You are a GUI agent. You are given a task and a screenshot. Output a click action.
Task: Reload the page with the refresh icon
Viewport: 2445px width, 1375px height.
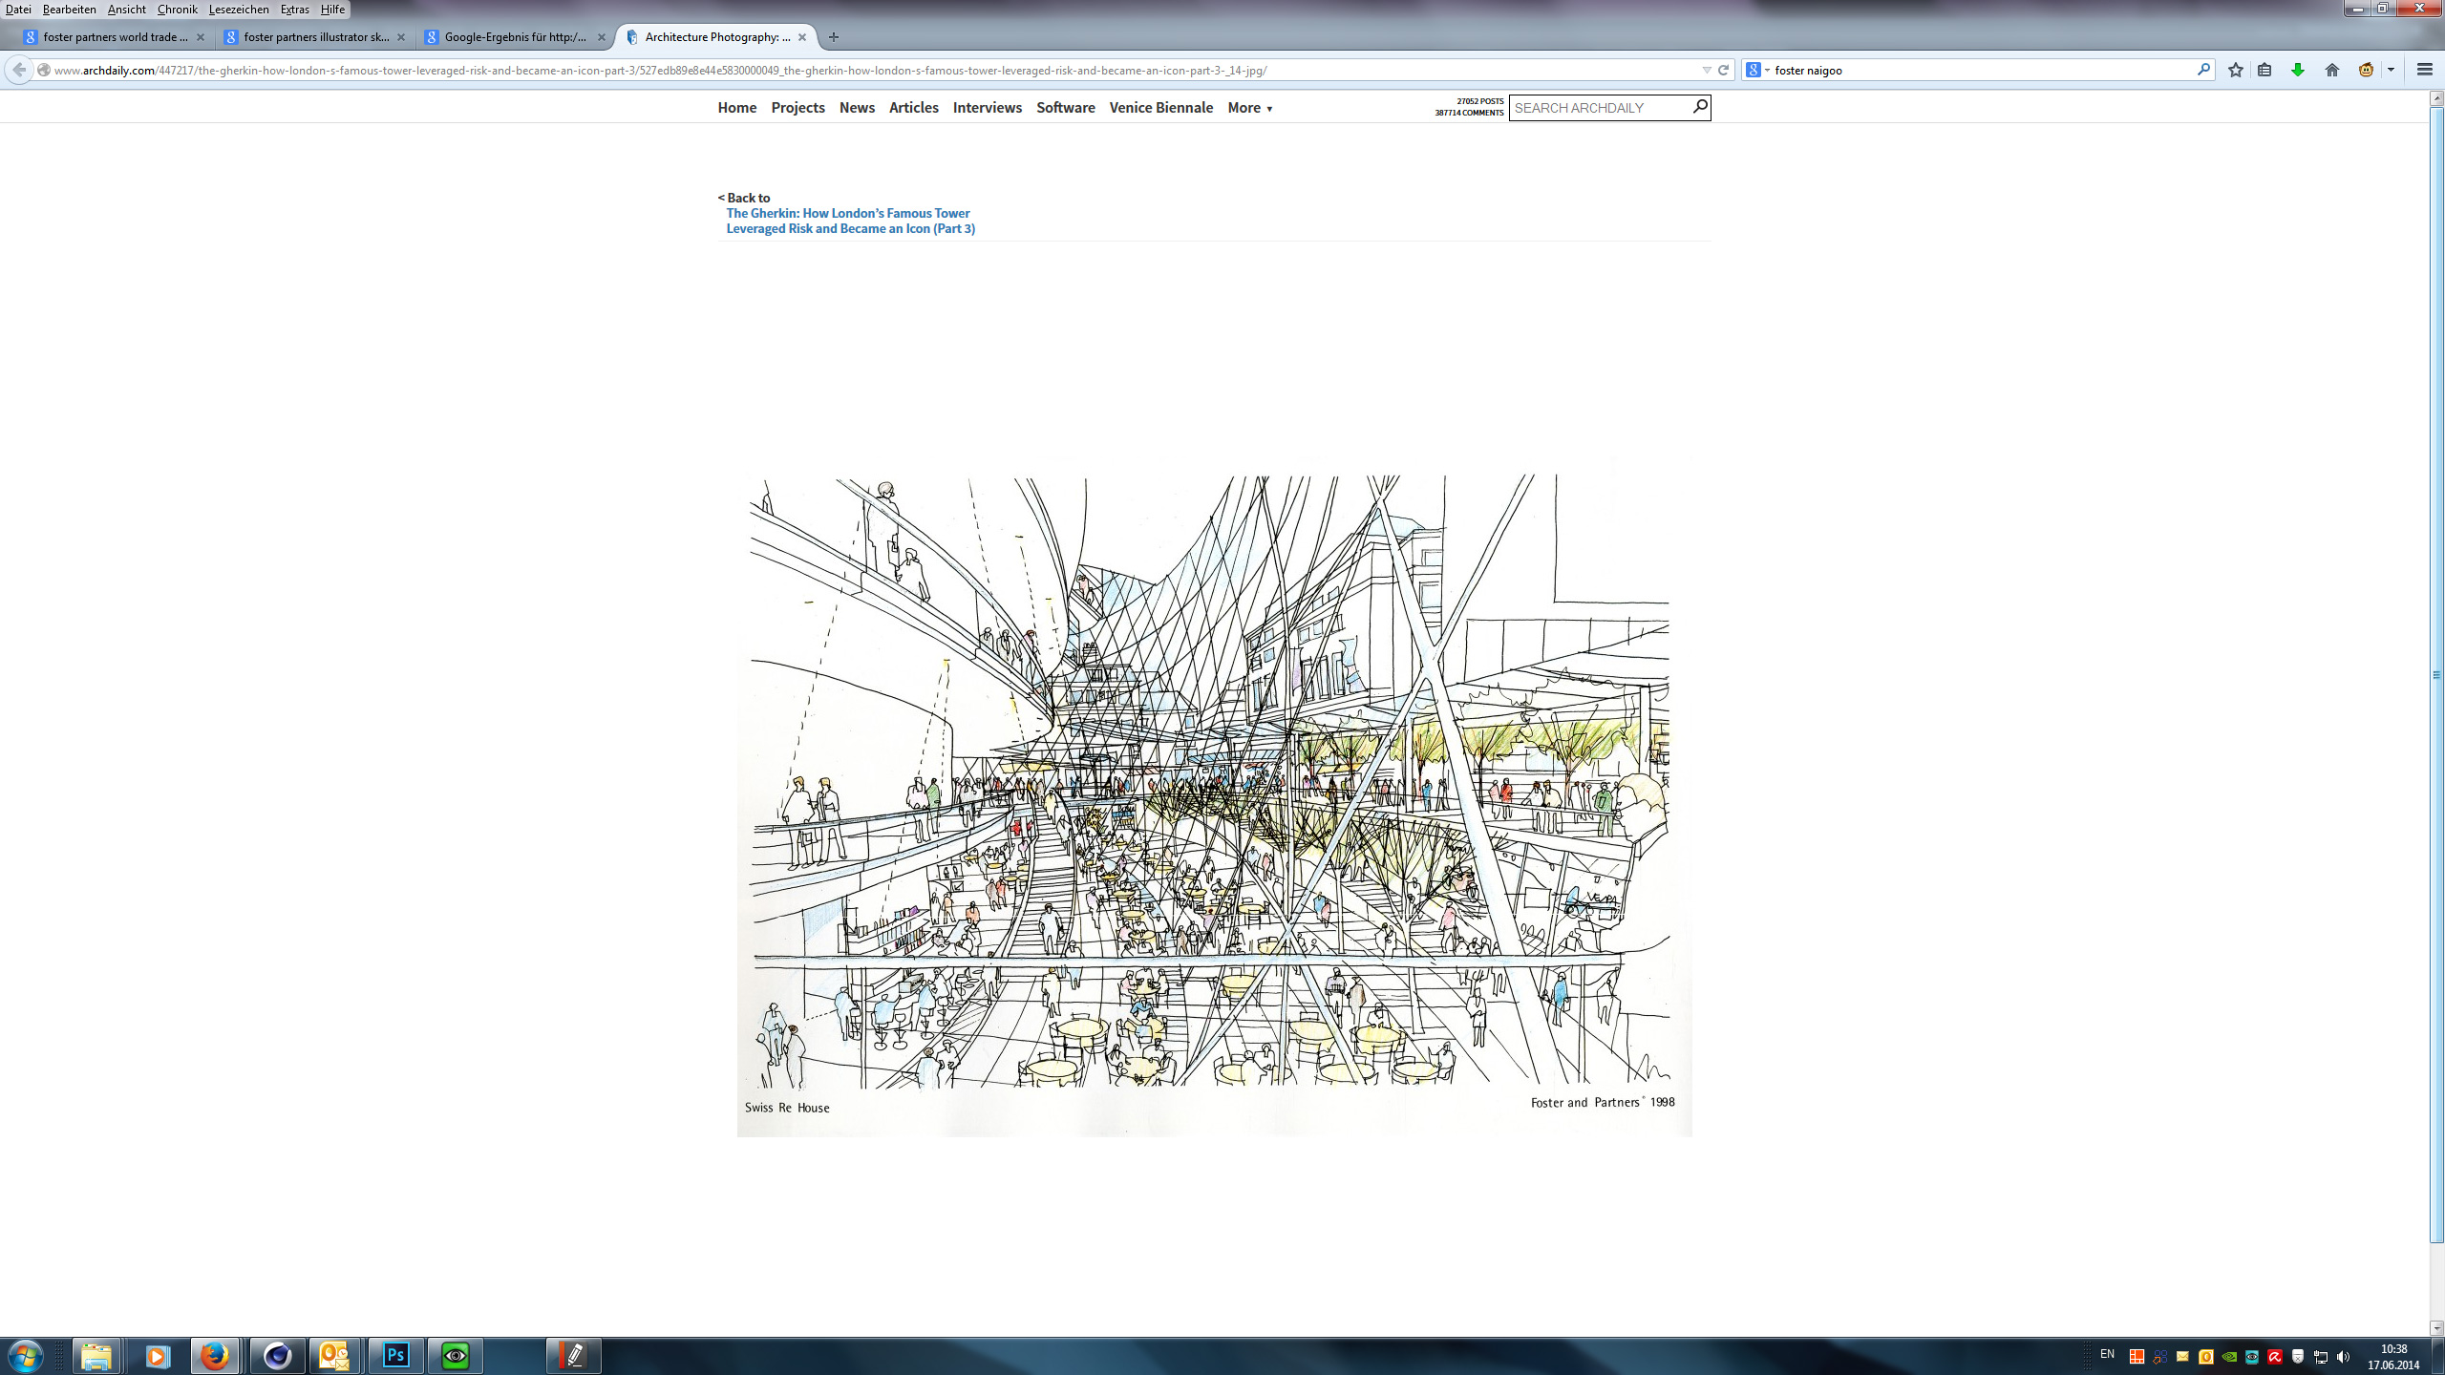click(1724, 70)
